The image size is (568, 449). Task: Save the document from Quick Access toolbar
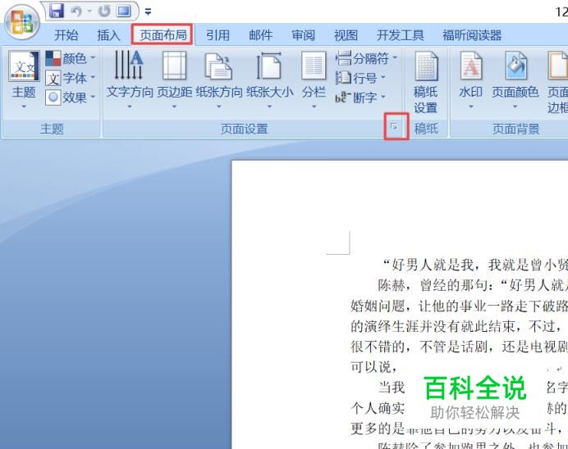coord(57,11)
